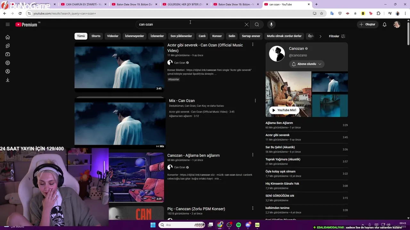Reload the page in Chrome
This screenshot has height=230, width=410.
tap(20, 13)
